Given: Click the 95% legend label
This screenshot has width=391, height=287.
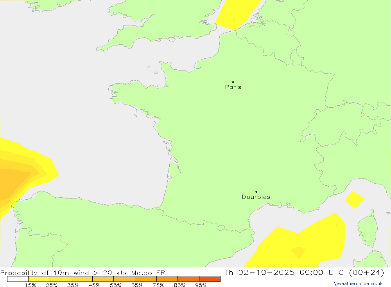Looking at the screenshot, I should pos(201,285).
